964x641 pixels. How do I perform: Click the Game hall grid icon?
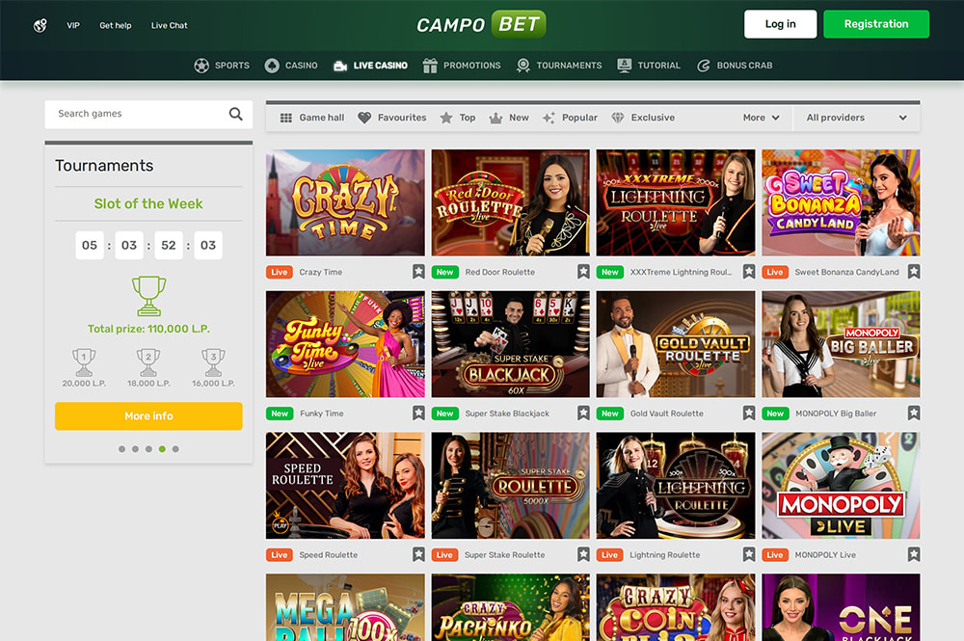coord(286,118)
